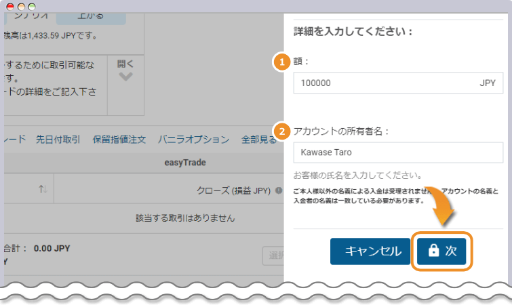Click info icon beside クローズ (損益 JPY)

click(279, 190)
